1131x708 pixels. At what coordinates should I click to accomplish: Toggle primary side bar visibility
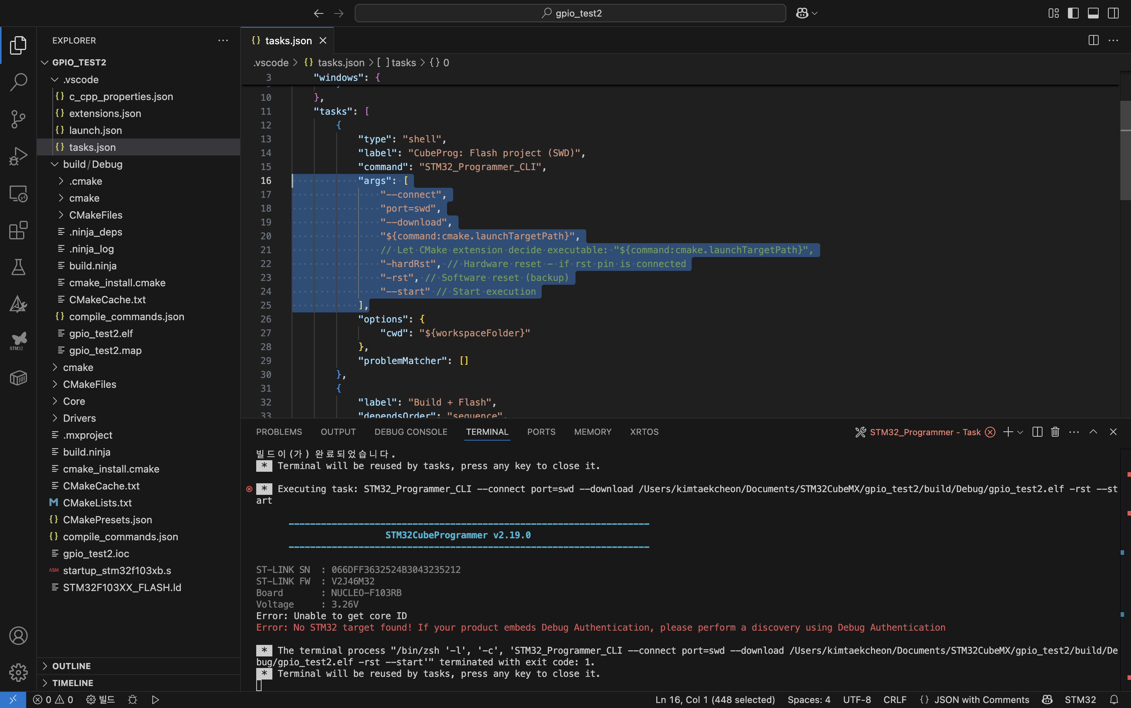pyautogui.click(x=1073, y=13)
